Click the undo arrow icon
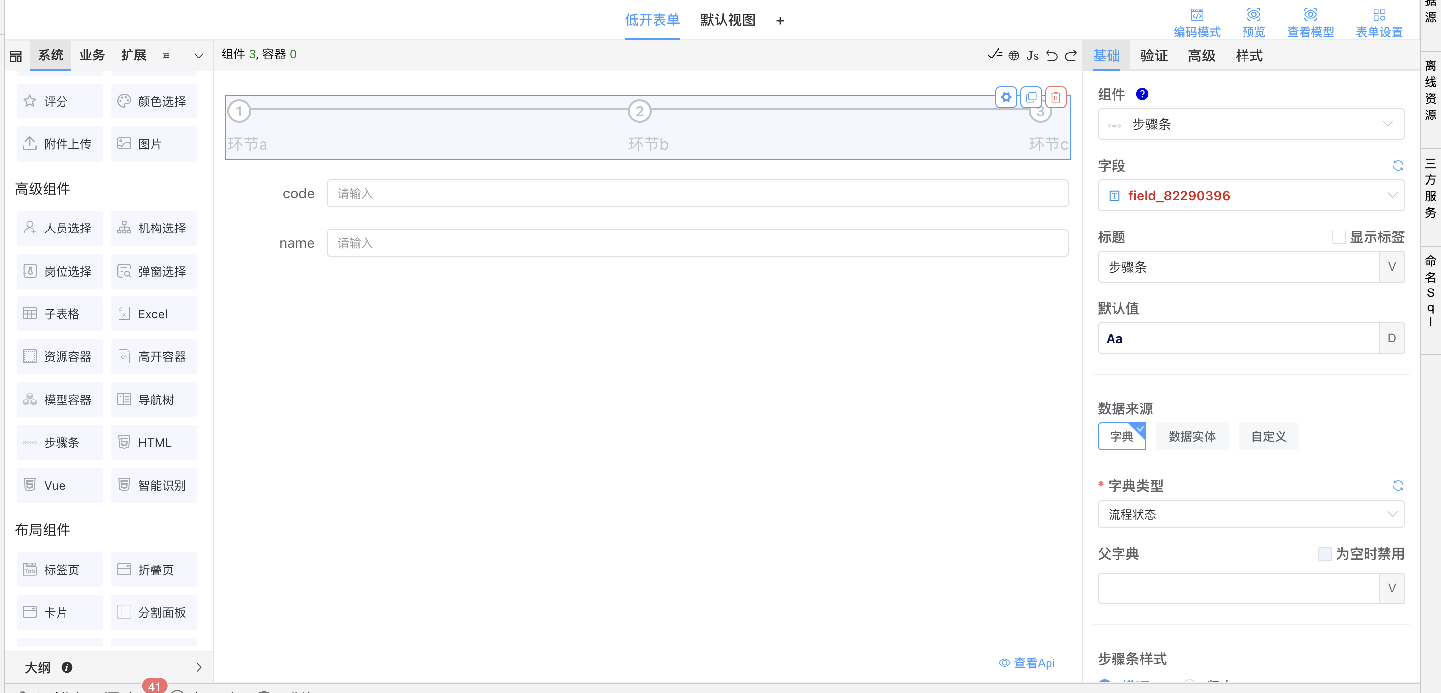Viewport: 1441px width, 693px height. (1051, 56)
